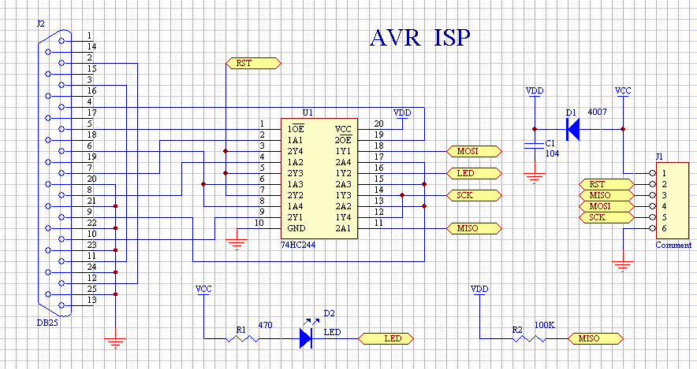
Task: Click the LED net label after D2
Action: [387, 338]
